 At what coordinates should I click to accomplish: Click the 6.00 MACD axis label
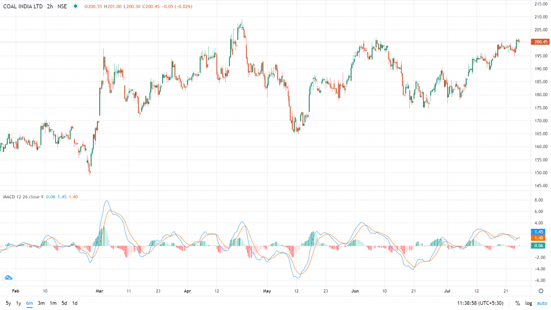(x=538, y=212)
